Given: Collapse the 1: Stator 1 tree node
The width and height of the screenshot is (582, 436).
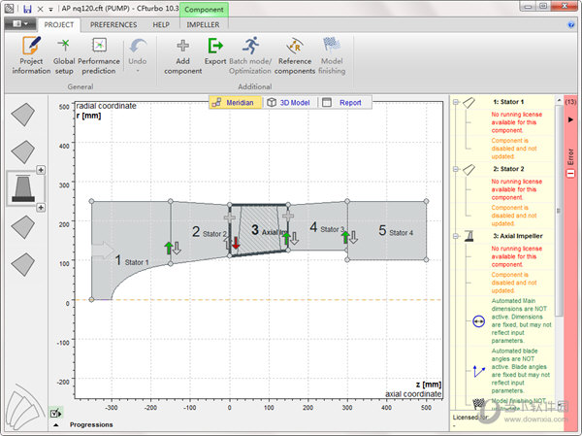Looking at the screenshot, I should 456,102.
